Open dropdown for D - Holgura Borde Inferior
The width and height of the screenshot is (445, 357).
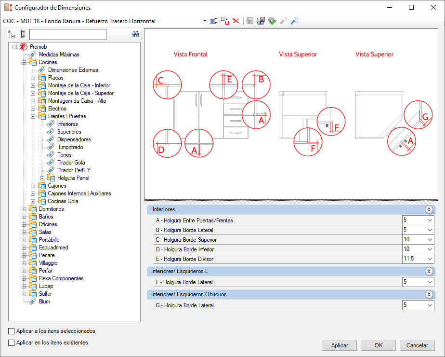(430, 249)
